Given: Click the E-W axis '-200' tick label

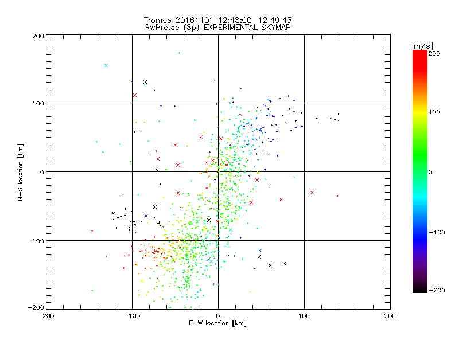Looking at the screenshot, I should pyautogui.click(x=46, y=316).
